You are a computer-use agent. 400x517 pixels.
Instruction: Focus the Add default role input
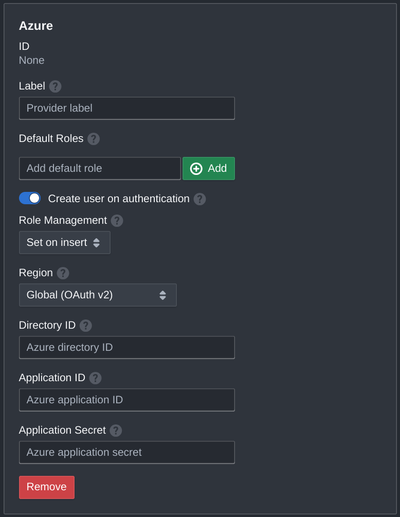[100, 169]
